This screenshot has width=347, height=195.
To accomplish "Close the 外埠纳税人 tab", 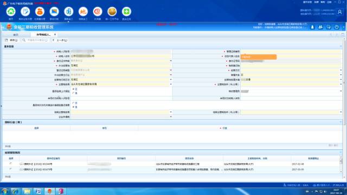I will coord(55,35).
